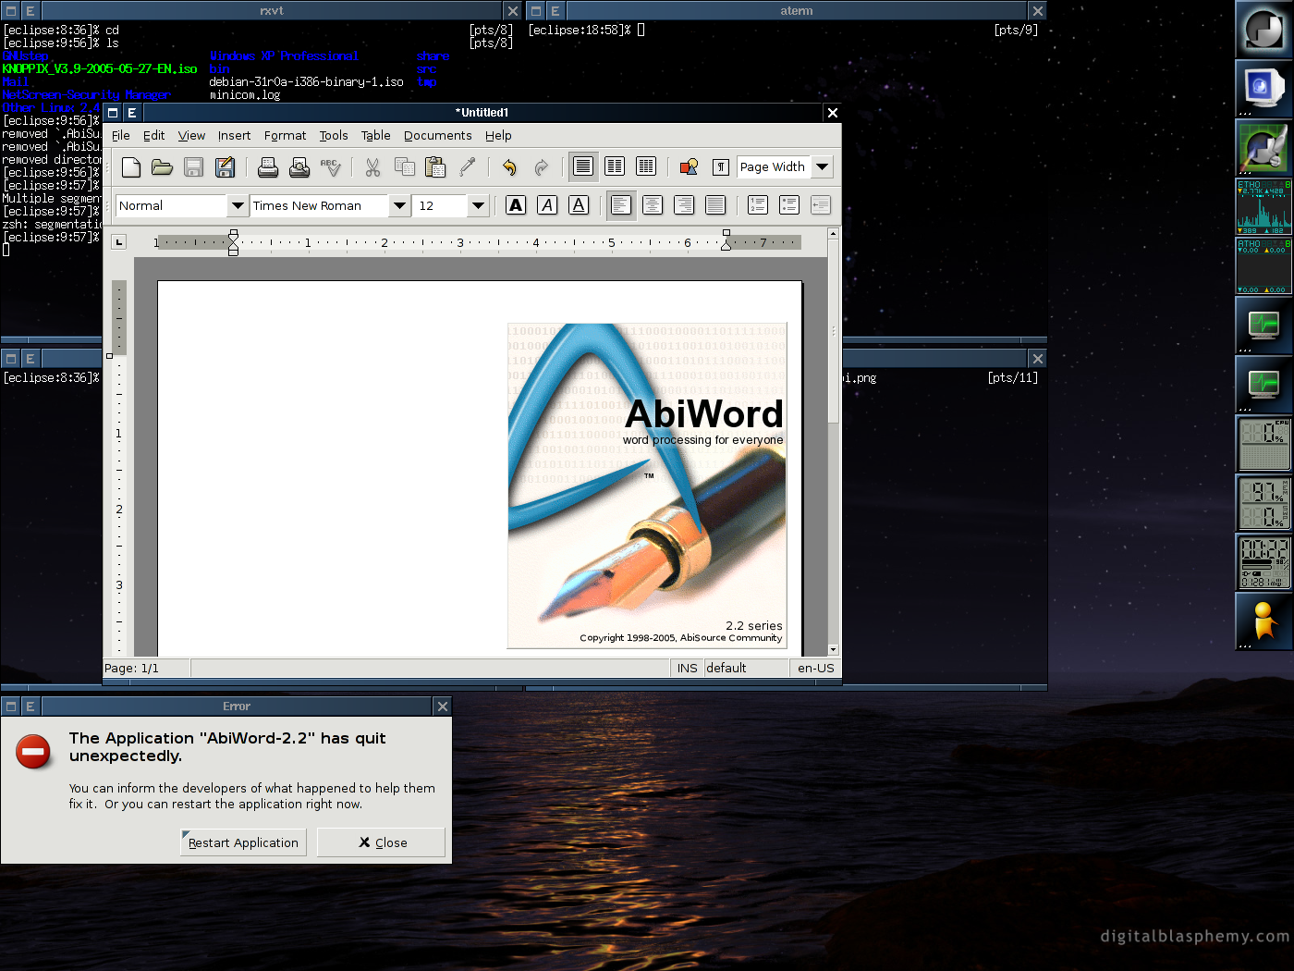Click the Save document floppy icon
The width and height of the screenshot is (1294, 971).
point(193,167)
